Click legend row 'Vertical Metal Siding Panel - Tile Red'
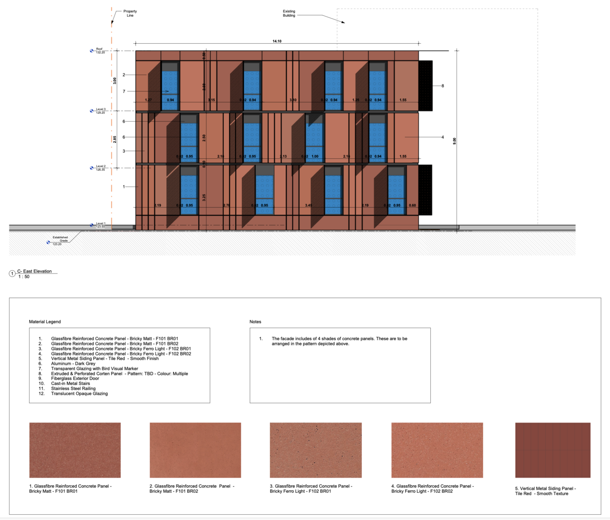This screenshot has width=610, height=520. tap(99, 359)
